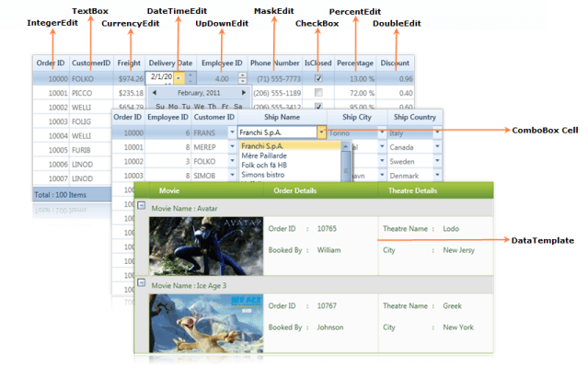This screenshot has width=588, height=379.
Task: Open the FOLKO Customer ID dropdown in second grid
Action: click(232, 160)
